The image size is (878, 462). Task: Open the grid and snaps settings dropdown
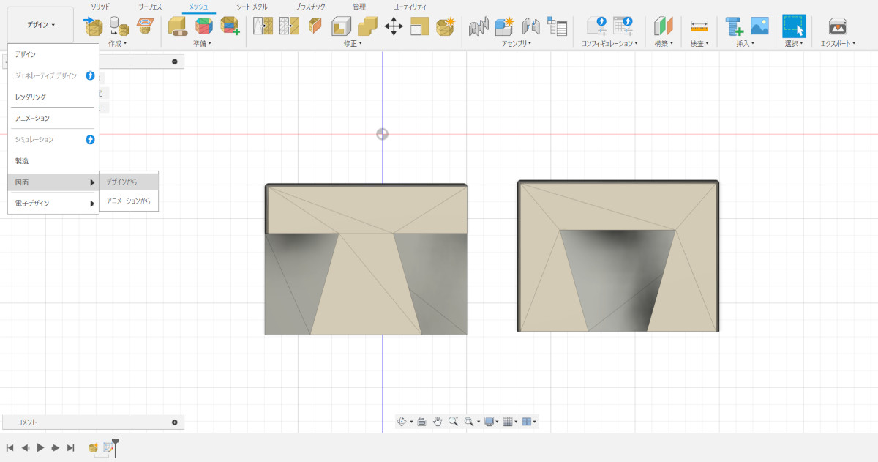click(x=511, y=422)
